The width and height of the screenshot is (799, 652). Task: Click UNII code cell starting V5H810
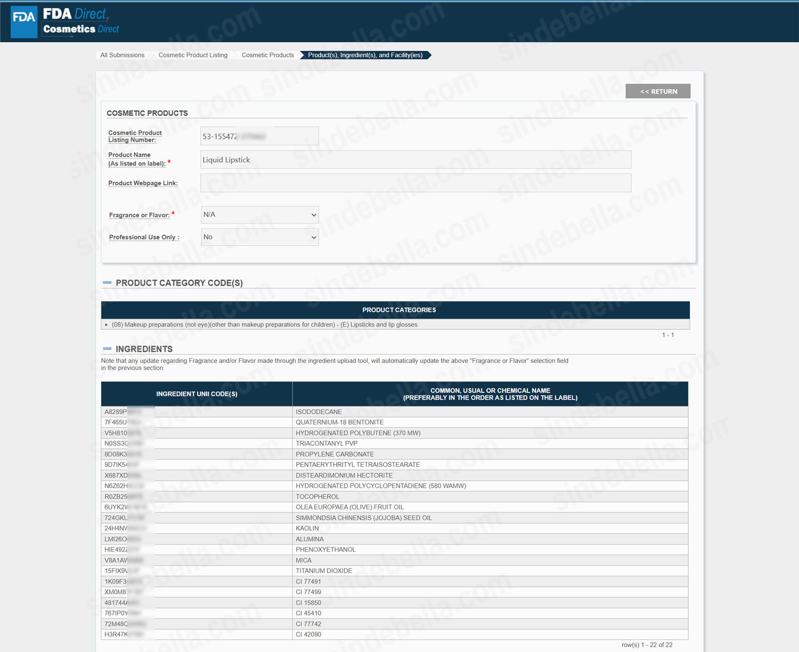[197, 433]
